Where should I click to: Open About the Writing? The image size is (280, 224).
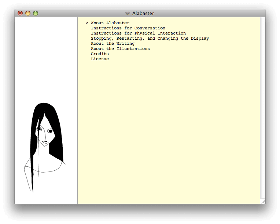113,43
